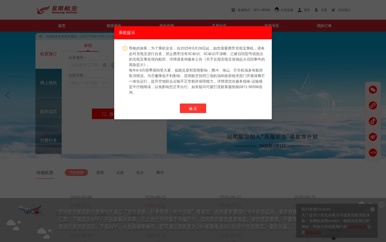Open the 隐私条款 privacy link

coord(314,232)
